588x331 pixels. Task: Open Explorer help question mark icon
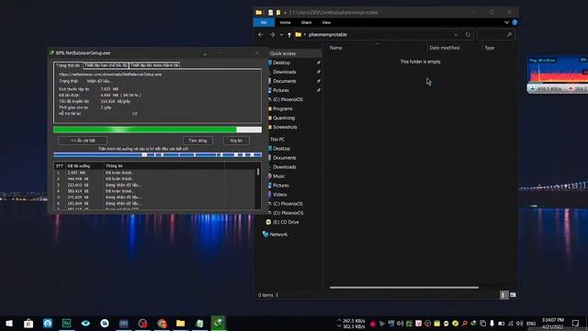tap(514, 22)
